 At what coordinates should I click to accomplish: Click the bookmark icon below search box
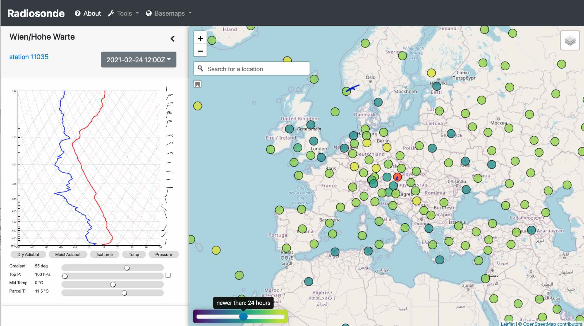tap(197, 84)
